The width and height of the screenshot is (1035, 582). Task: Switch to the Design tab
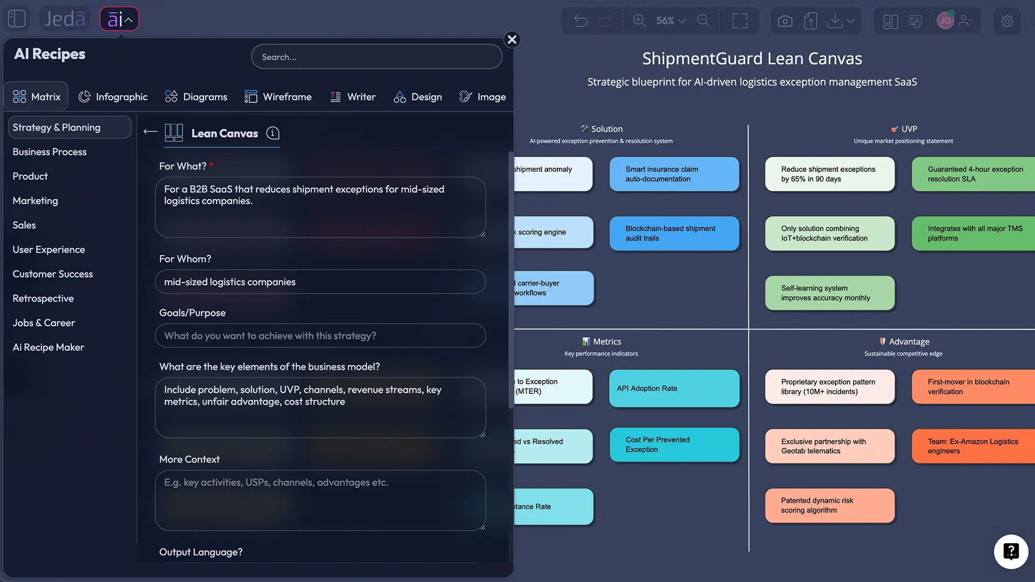tap(418, 96)
